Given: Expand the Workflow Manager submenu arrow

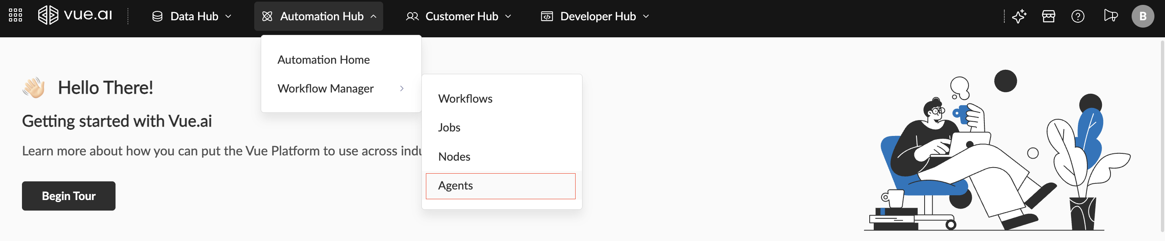Looking at the screenshot, I should pos(401,88).
